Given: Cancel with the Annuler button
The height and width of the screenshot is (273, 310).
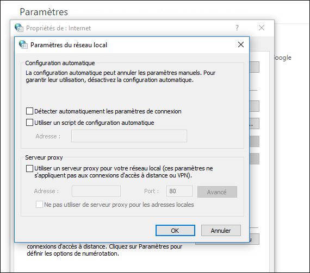Looking at the screenshot, I should pos(221,230).
